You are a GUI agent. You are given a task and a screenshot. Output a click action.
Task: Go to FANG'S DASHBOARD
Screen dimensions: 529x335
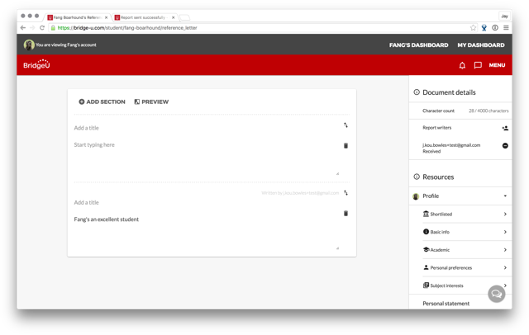[419, 45]
